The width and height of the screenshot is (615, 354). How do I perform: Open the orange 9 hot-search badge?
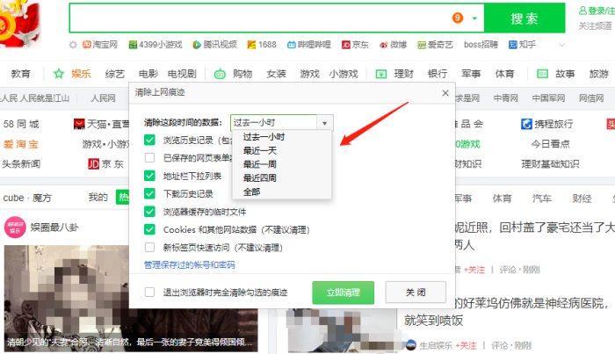[458, 18]
